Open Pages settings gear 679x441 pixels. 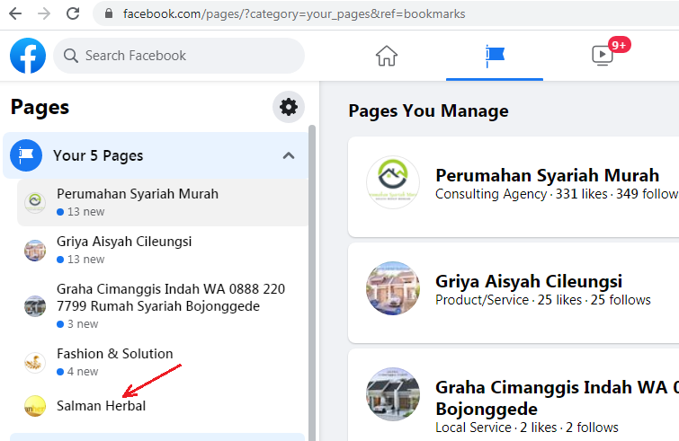(289, 107)
